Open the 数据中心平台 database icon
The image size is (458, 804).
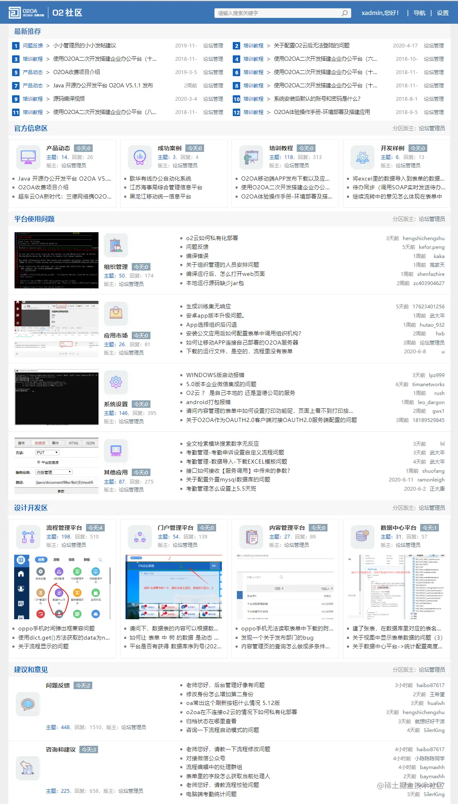pyautogui.click(x=362, y=537)
